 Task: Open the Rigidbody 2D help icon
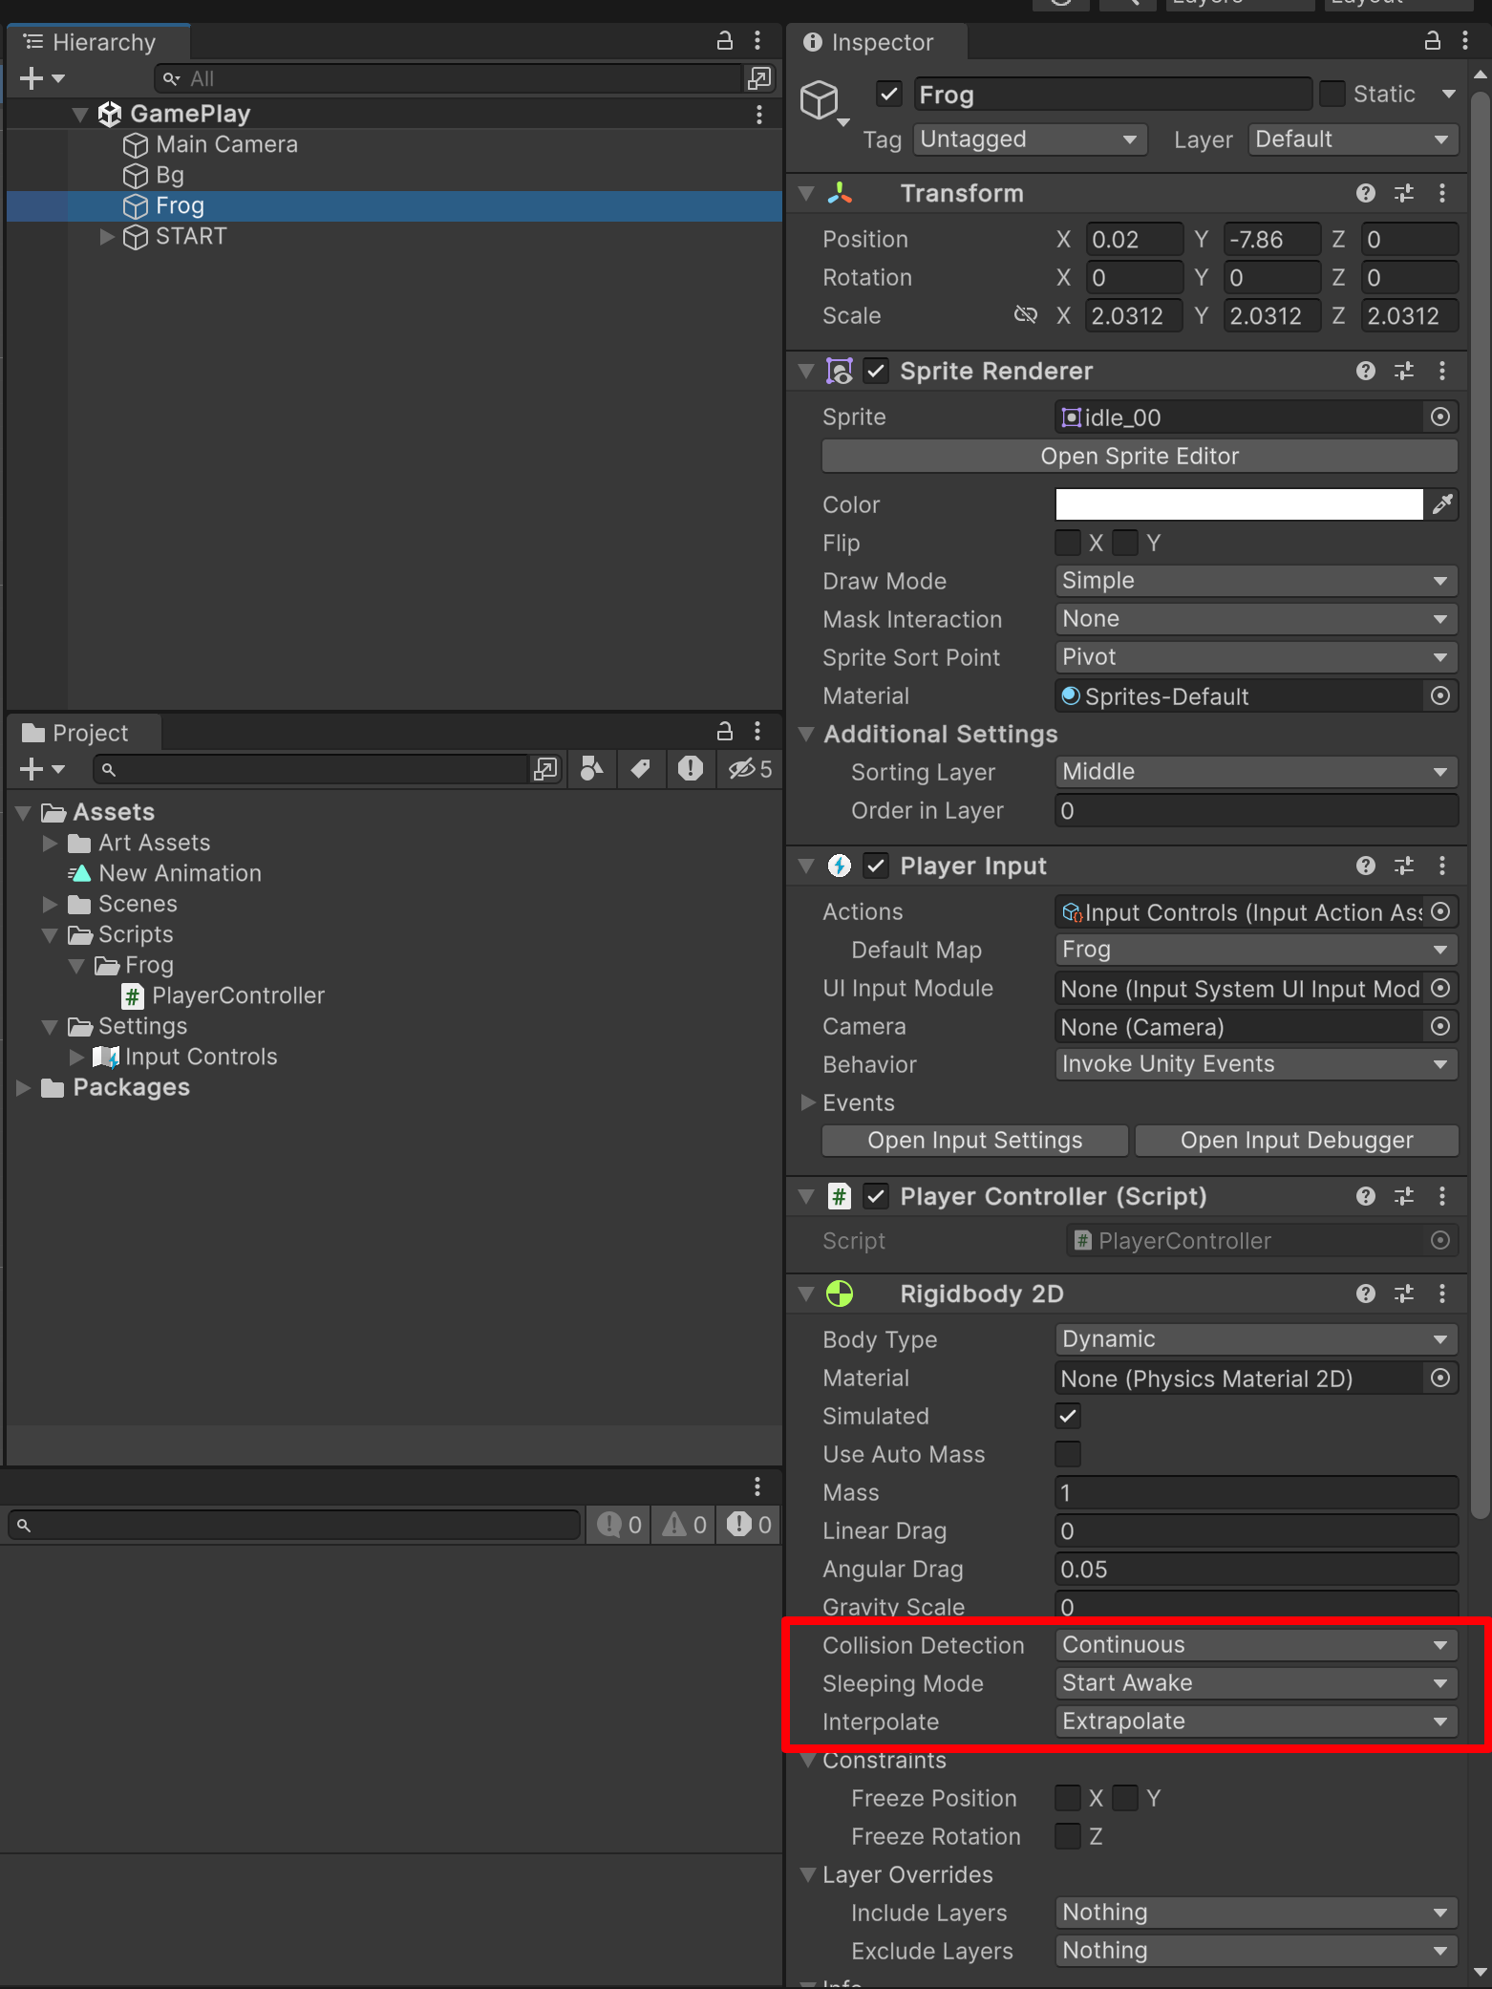[1366, 1294]
